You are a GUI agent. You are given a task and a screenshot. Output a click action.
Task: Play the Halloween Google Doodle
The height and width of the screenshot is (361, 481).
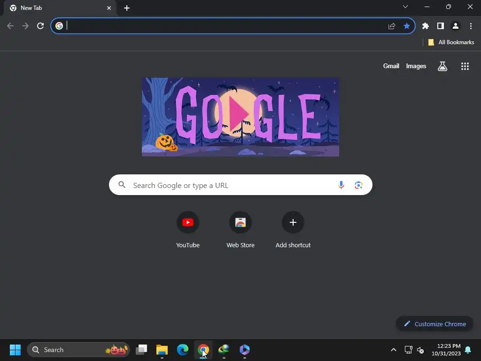(x=240, y=117)
